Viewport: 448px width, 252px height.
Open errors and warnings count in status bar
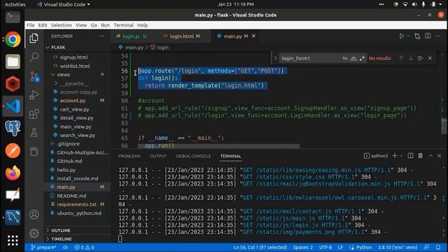84,247
